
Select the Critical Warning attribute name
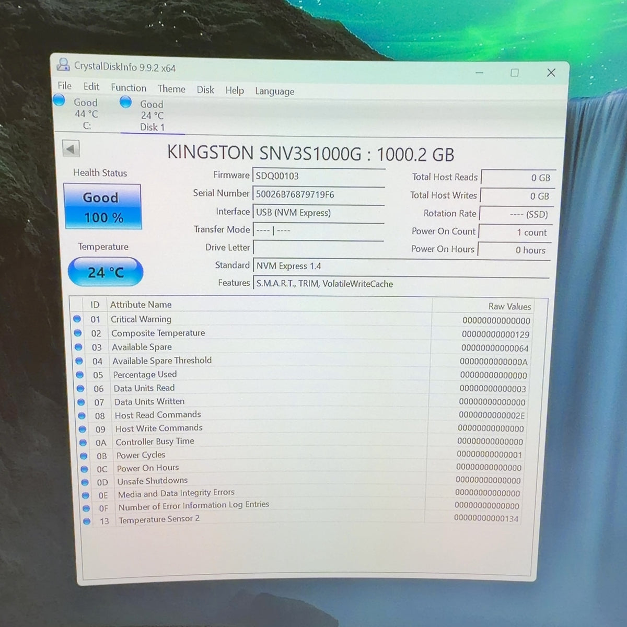141,319
